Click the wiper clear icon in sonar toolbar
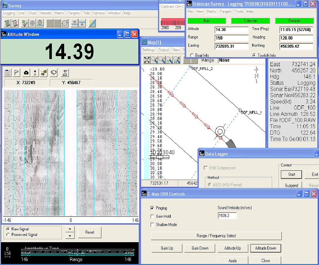Image resolution: width=319 pixels, height=265 pixels. [x=54, y=73]
